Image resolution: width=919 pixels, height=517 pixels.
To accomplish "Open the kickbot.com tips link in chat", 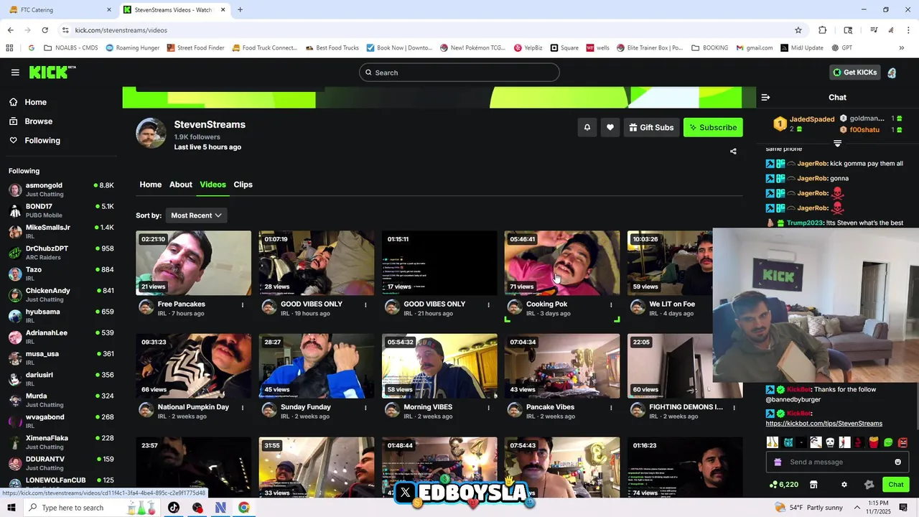I will pyautogui.click(x=824, y=424).
